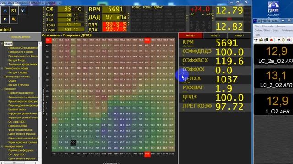Click the last visible LogWorks toolbar icon
The height and width of the screenshot is (164, 293).
(x=289, y=40)
